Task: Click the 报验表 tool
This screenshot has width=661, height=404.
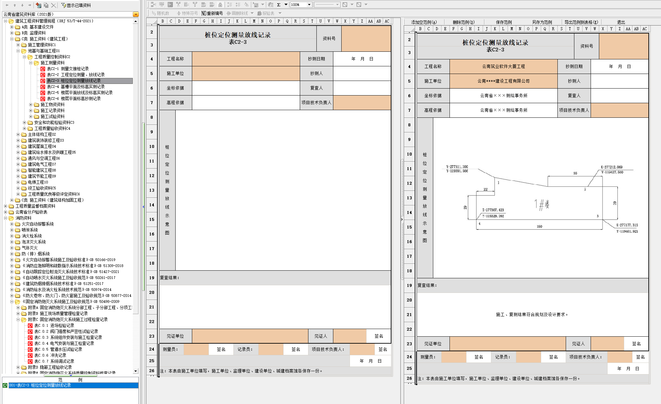Action: 266,13
